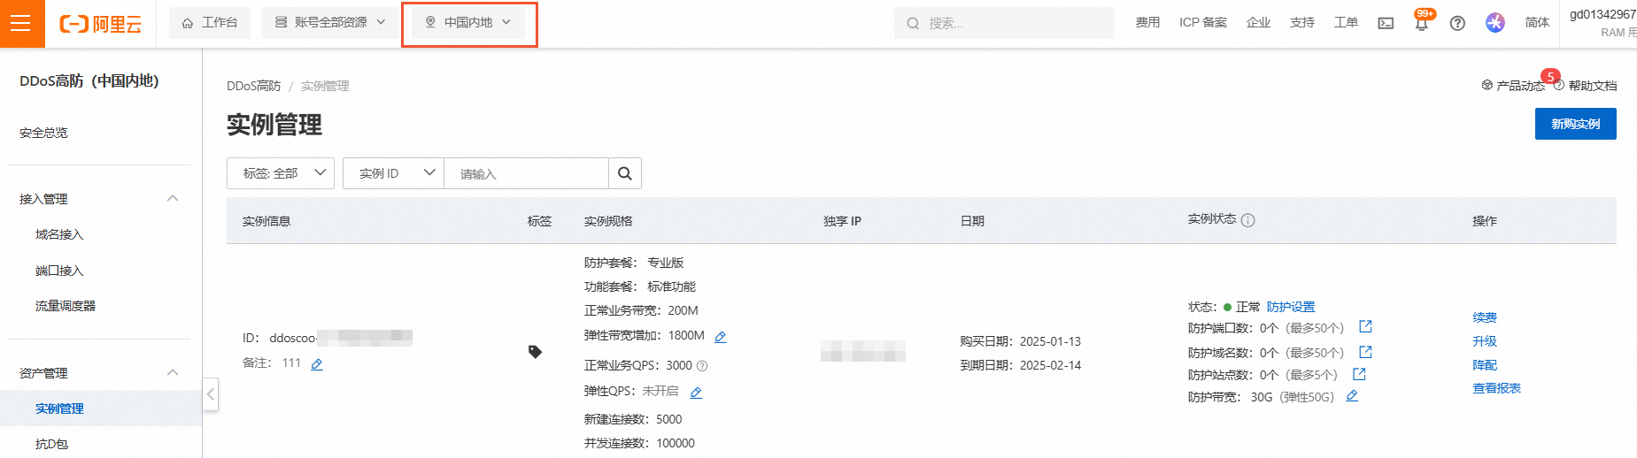
Task: Switch language via 简体
Action: (1537, 23)
